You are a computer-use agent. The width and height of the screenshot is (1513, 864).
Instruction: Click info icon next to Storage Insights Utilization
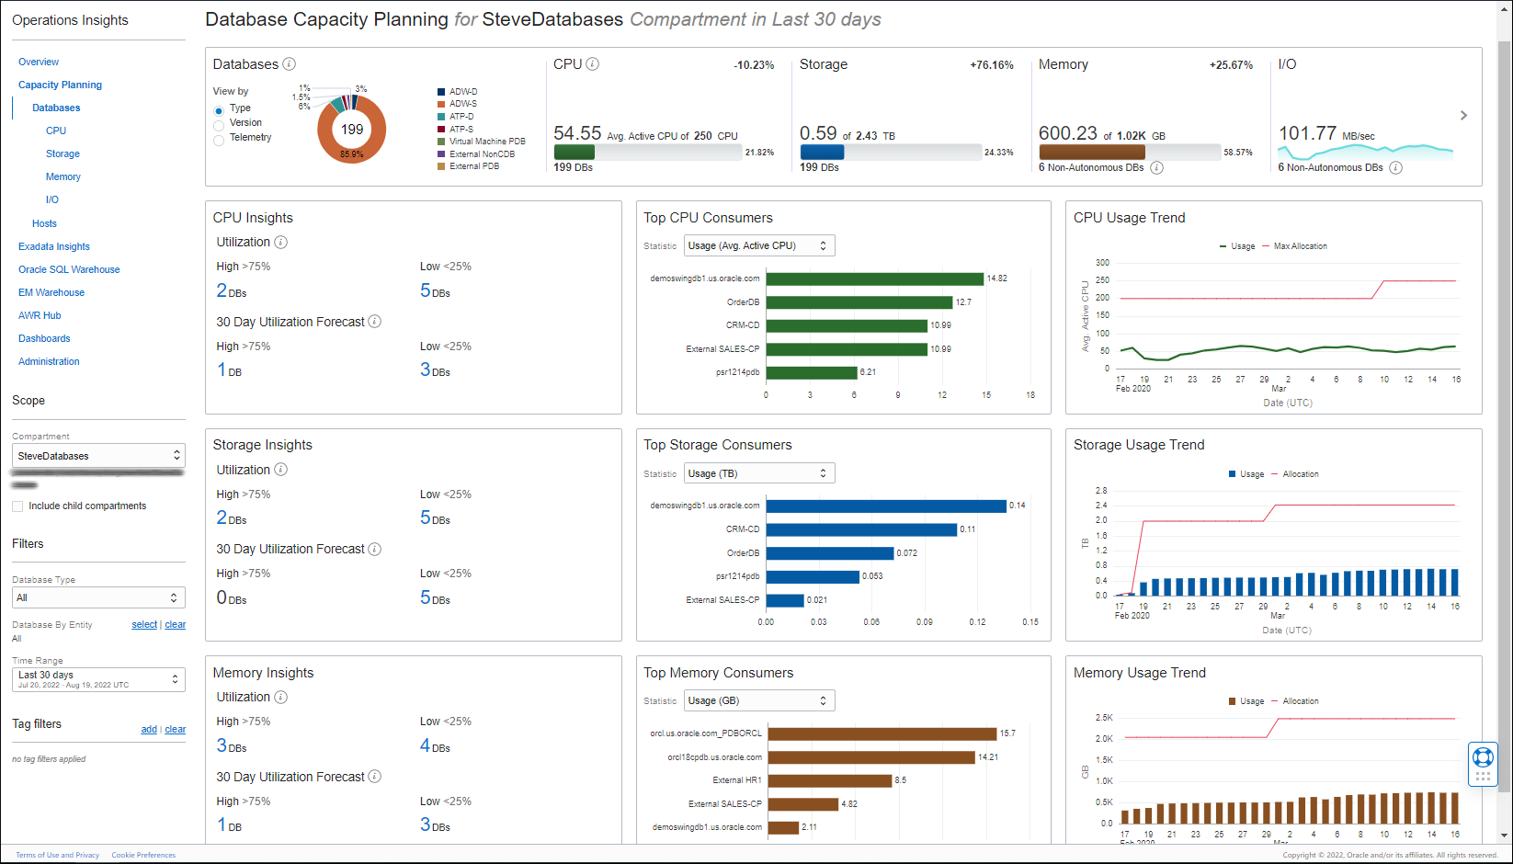coord(281,470)
